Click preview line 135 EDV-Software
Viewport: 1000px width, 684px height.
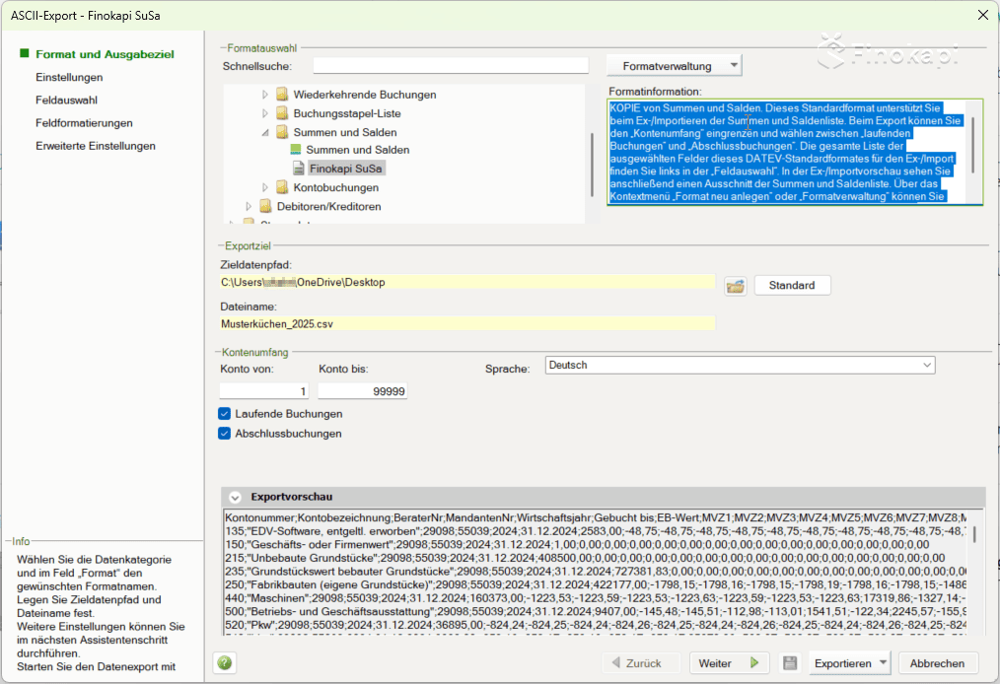(x=596, y=531)
